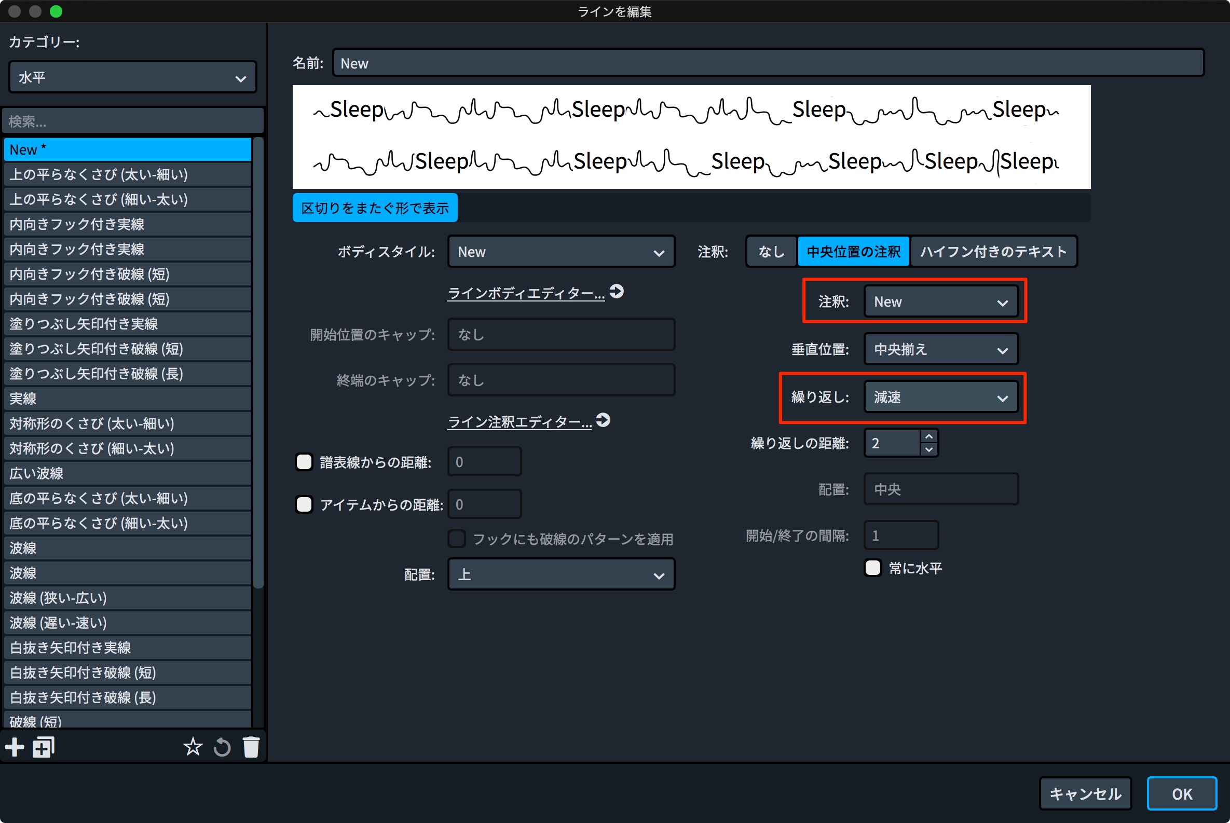Click the アイテムからの距離 value field

485,504
